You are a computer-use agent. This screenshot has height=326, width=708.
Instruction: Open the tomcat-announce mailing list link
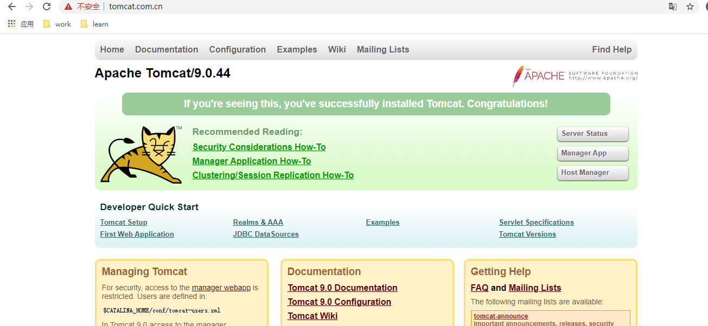(501, 316)
